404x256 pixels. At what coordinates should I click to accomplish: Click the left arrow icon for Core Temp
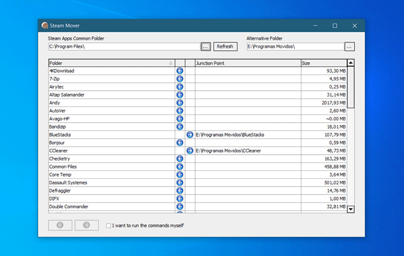pos(180,175)
